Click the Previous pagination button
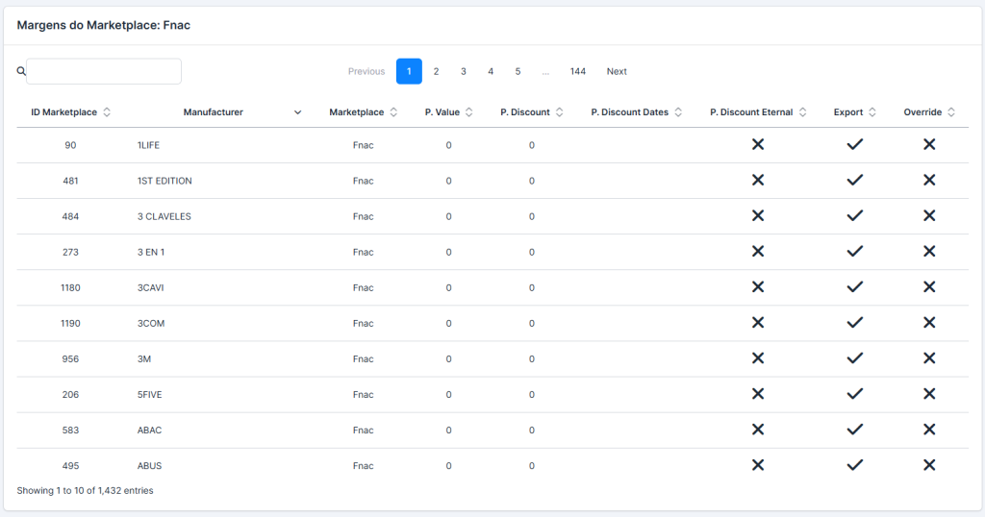 click(x=366, y=71)
